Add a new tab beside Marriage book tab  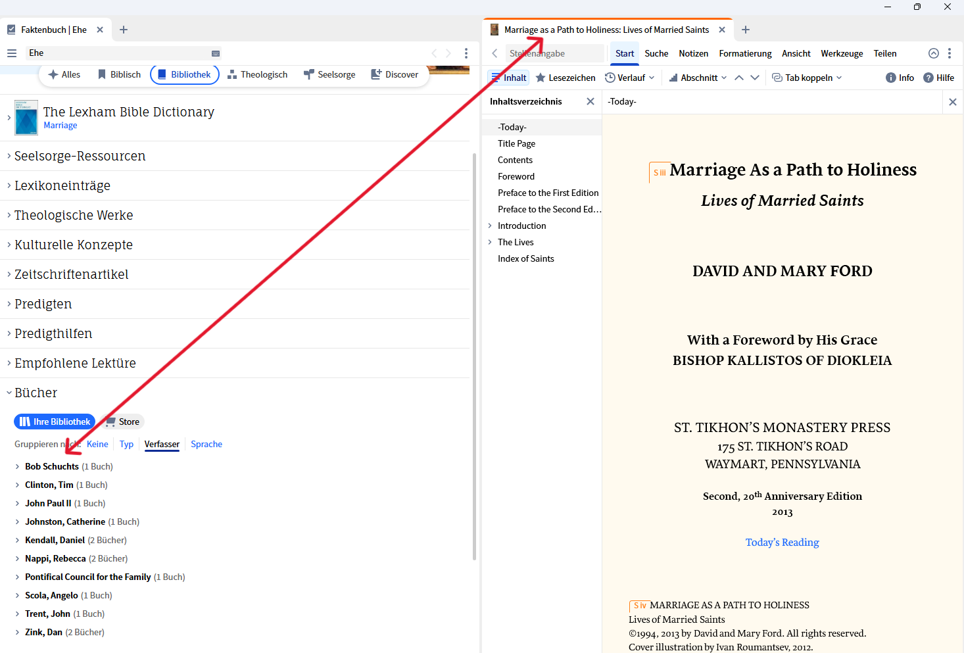click(x=746, y=30)
